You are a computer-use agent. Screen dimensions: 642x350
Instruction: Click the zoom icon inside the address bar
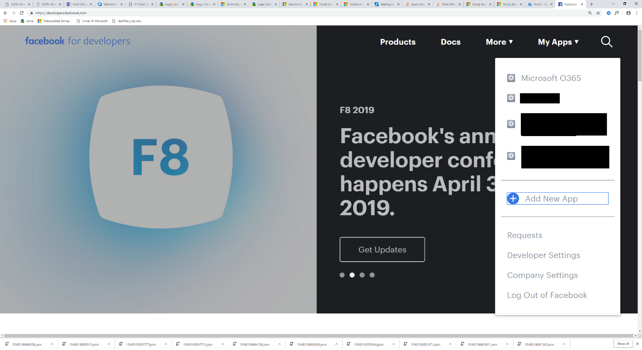[x=590, y=13]
